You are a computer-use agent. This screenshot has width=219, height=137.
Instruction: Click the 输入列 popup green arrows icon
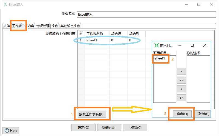tap(156, 45)
